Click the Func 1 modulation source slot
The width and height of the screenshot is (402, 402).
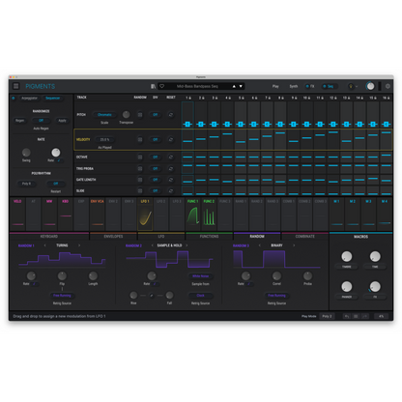click(193, 215)
